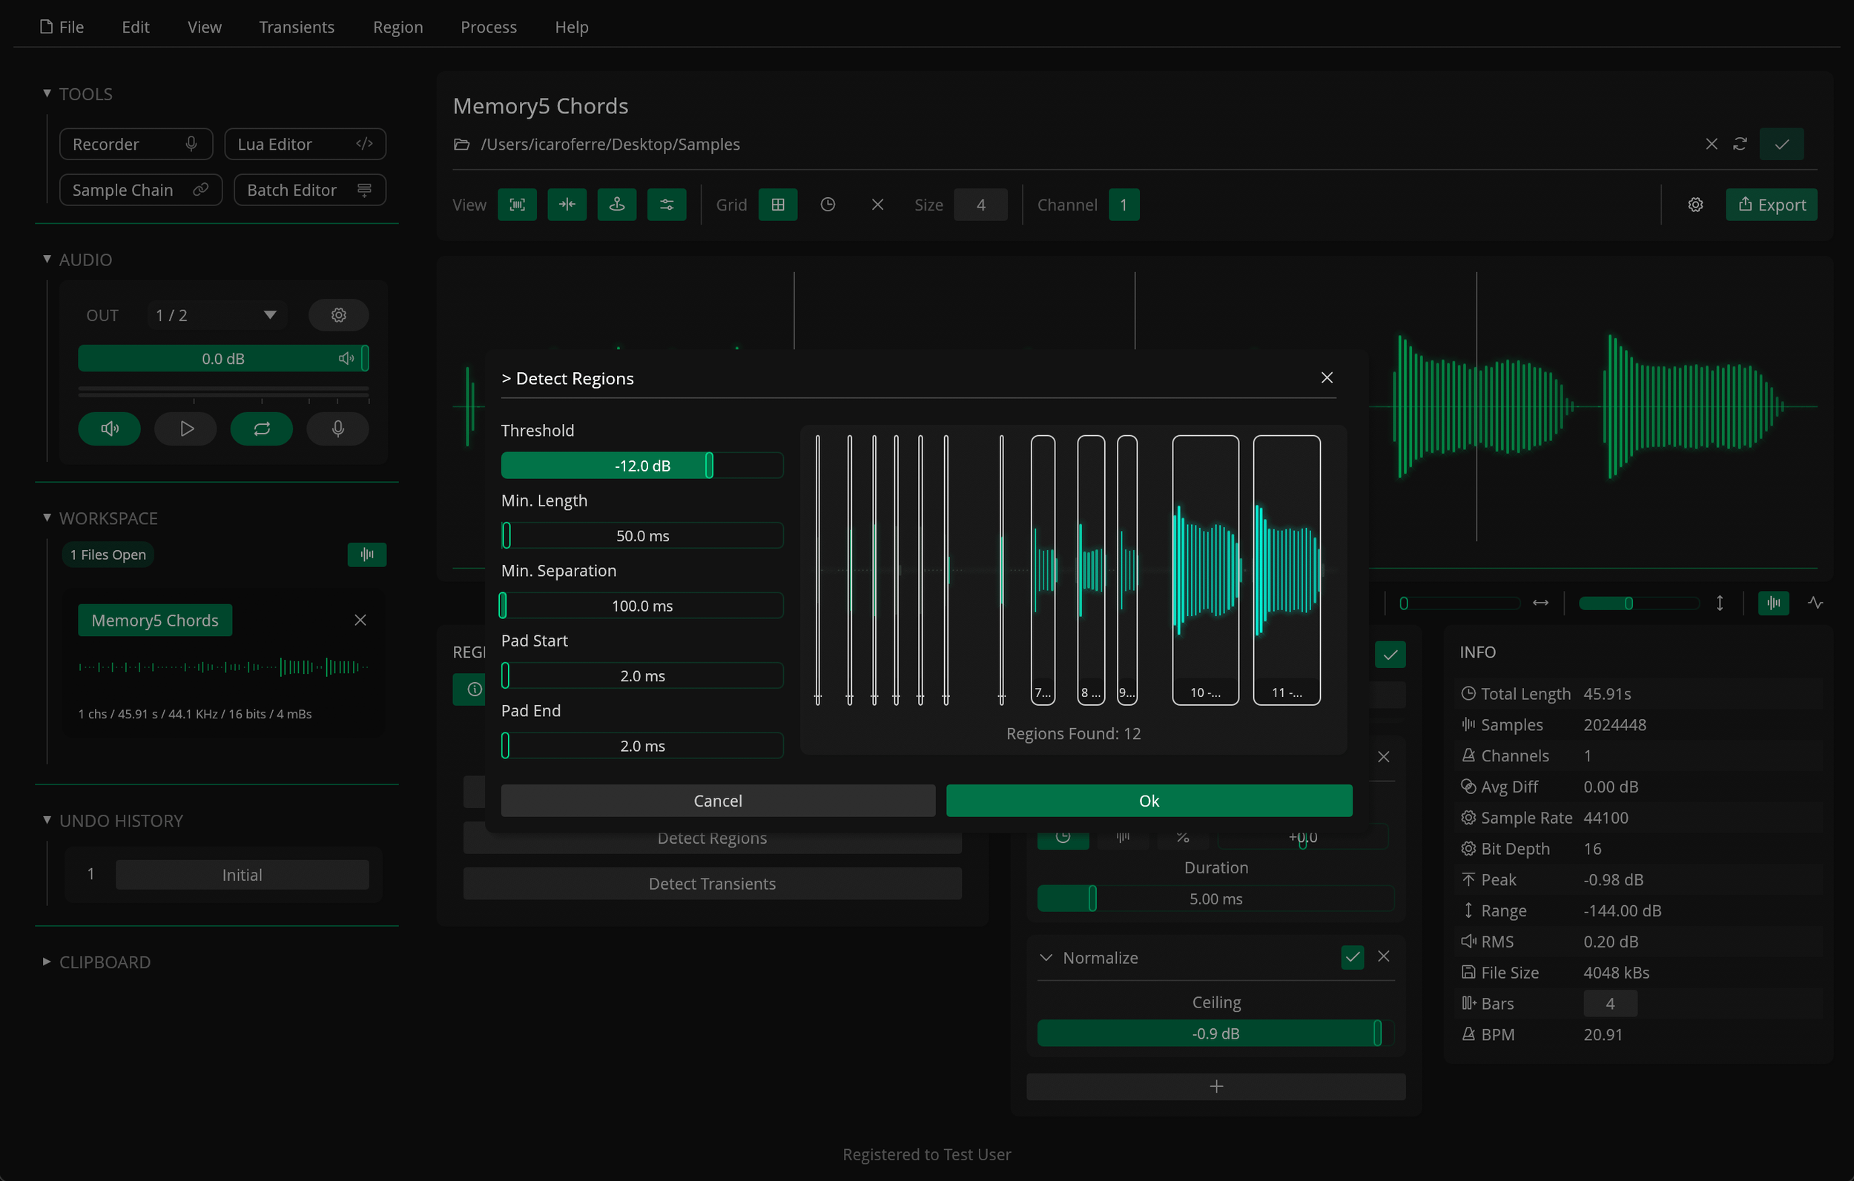1854x1181 pixels.
Task: Select region 11 in the detect preview
Action: [1287, 569]
